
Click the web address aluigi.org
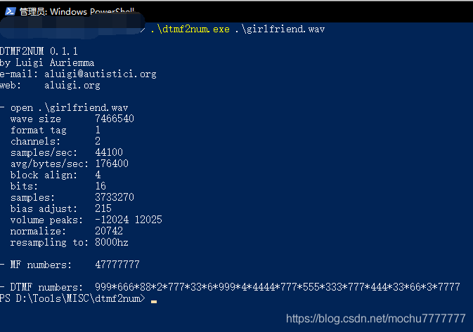pos(72,85)
